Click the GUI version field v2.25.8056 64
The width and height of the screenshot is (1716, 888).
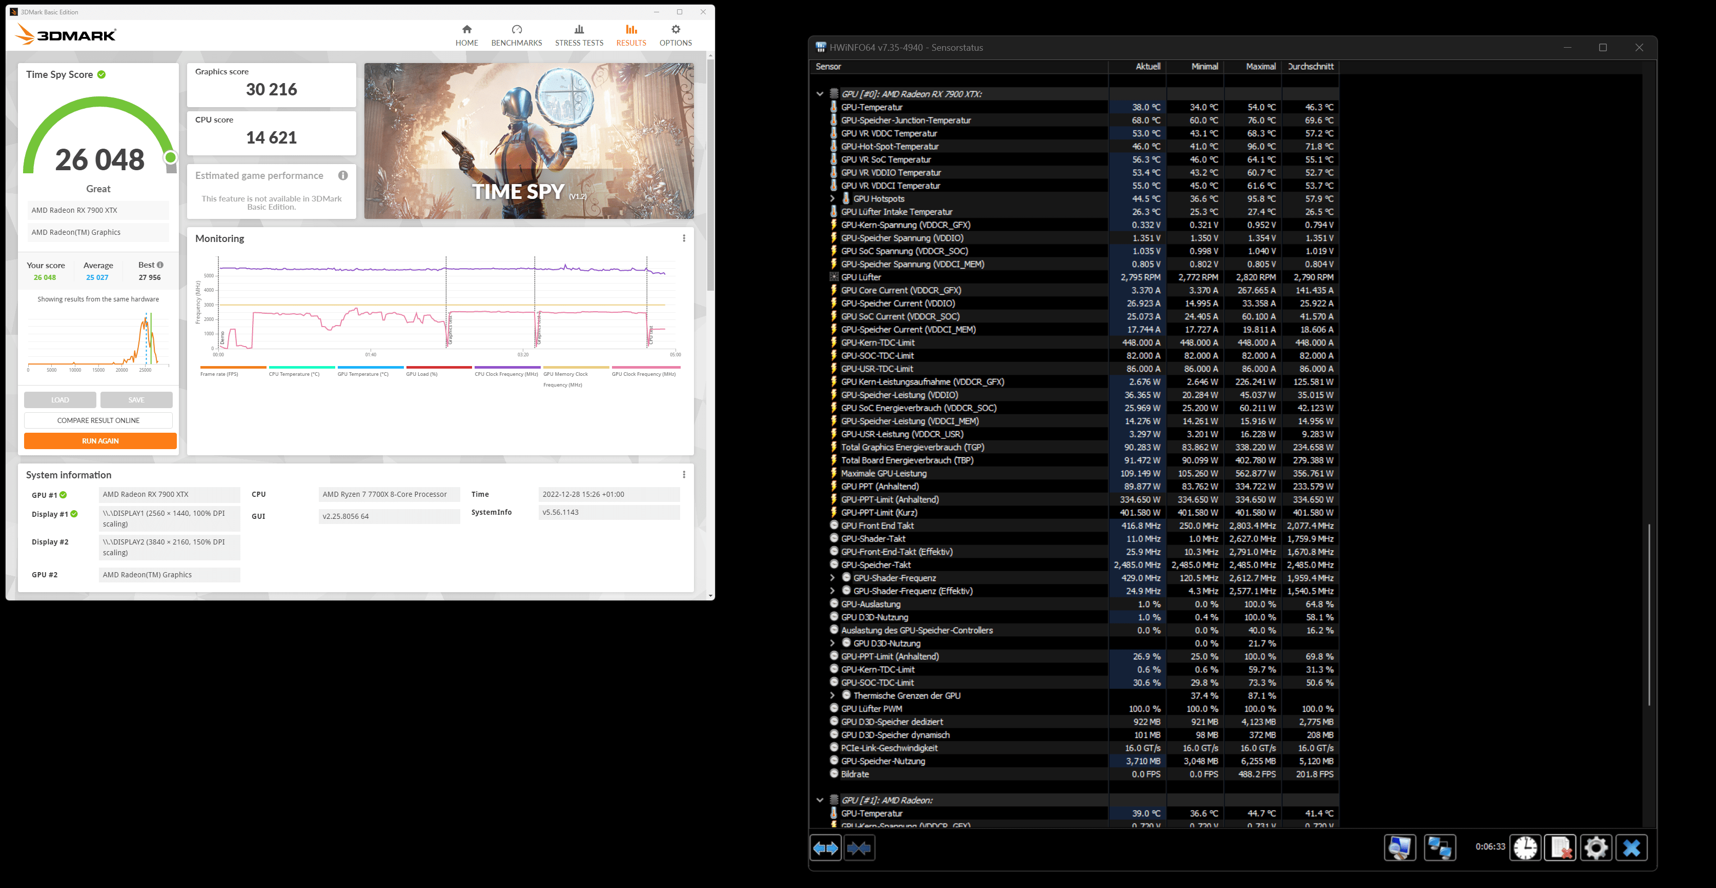coord(389,516)
